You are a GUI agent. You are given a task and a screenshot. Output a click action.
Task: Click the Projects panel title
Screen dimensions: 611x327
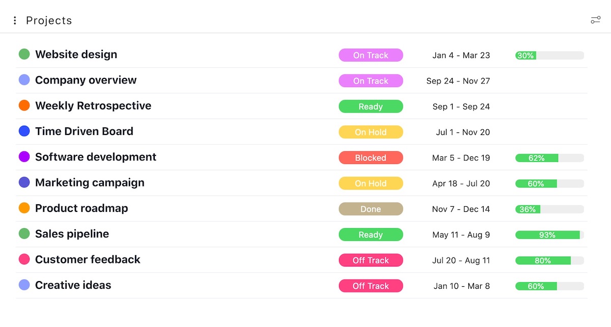pyautogui.click(x=49, y=20)
